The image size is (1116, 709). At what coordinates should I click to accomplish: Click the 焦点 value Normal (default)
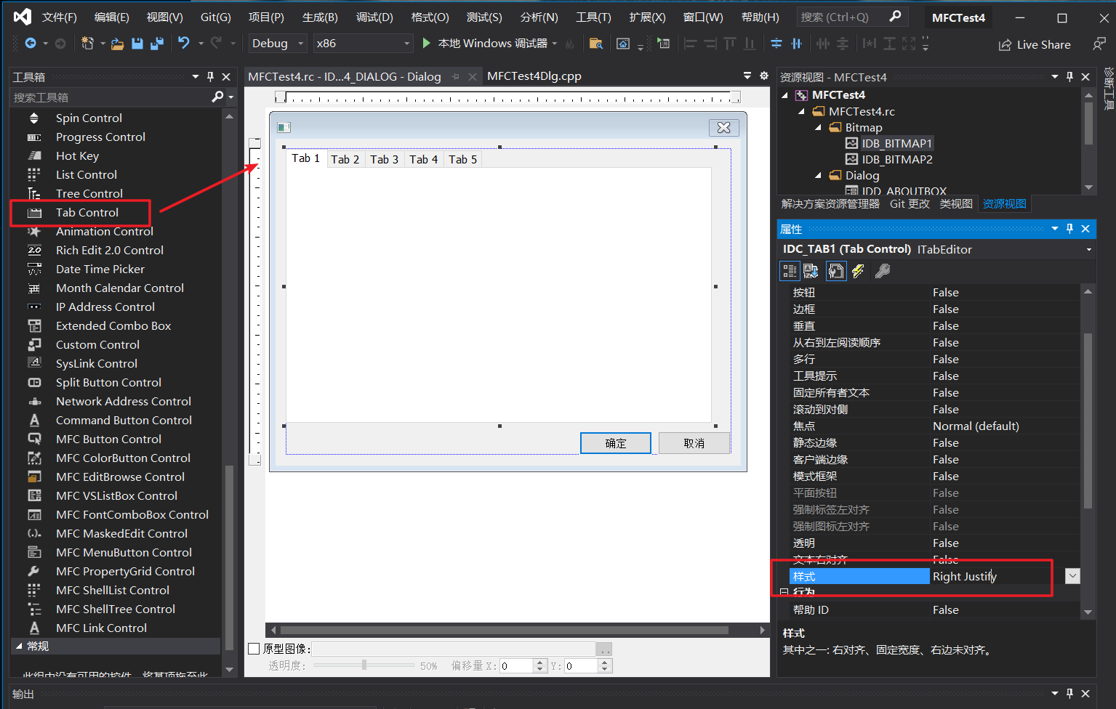(x=976, y=426)
